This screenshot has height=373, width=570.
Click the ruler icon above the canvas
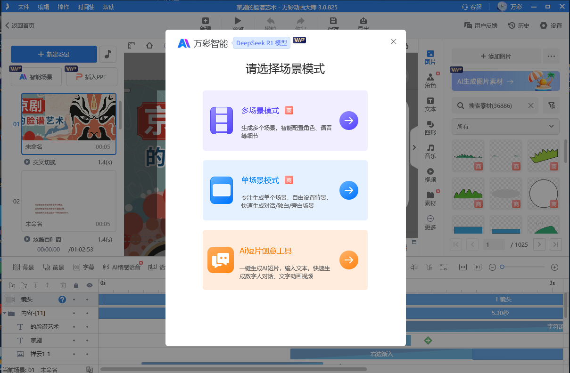tap(132, 46)
